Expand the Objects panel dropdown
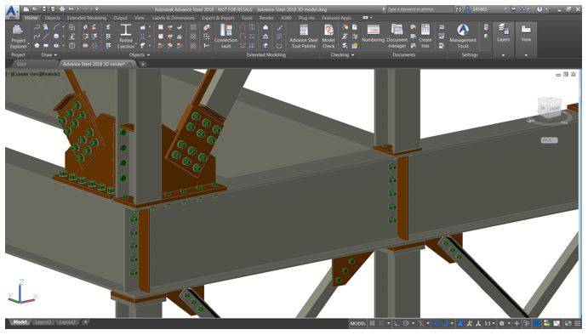Image resolution: width=588 pixels, height=335 pixels. 140,55
